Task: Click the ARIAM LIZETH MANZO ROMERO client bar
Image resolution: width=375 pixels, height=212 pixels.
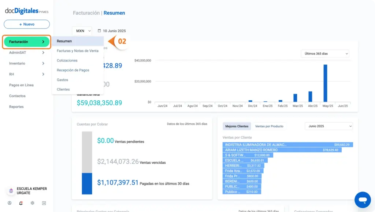Action: tap(282, 150)
